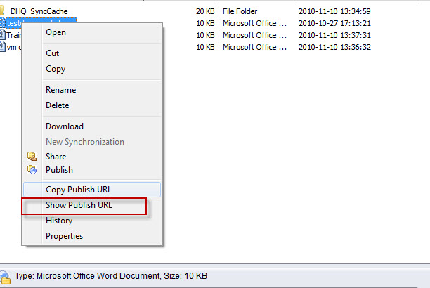The width and height of the screenshot is (430, 288).
Task: Click the Share icon in the context menu
Action: (x=32, y=157)
